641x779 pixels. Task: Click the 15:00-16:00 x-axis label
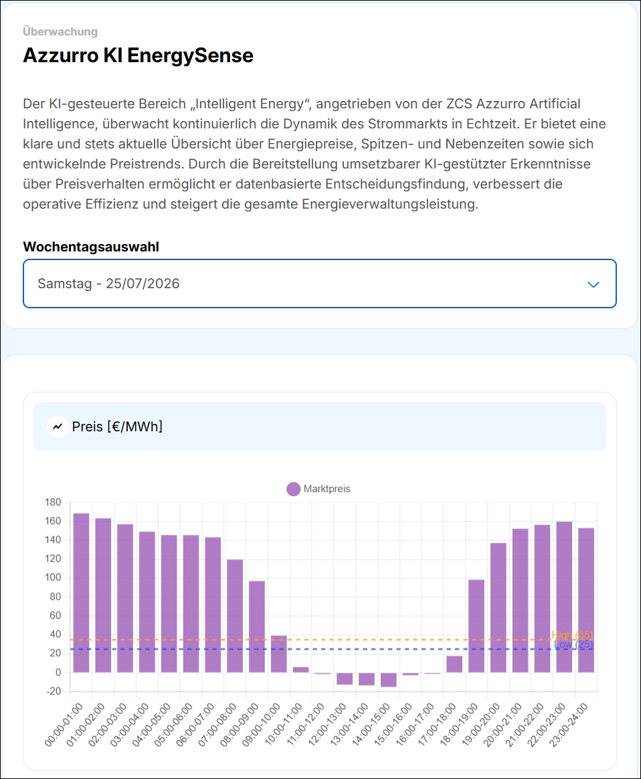[393, 724]
